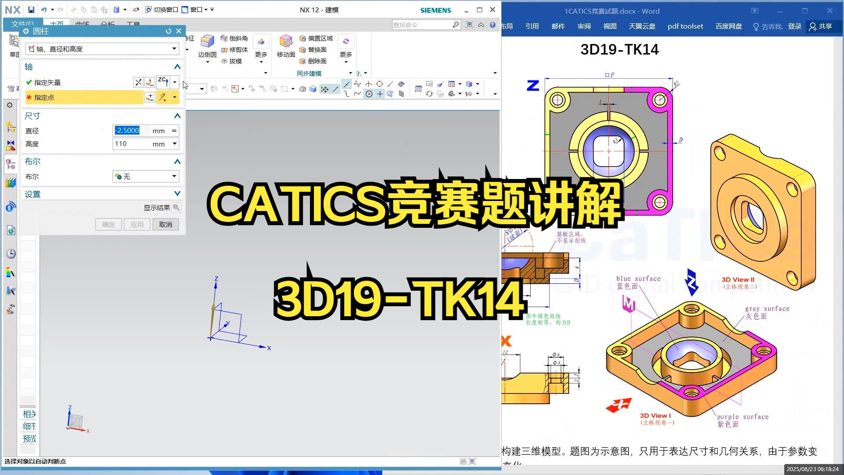The image size is (844, 475).
Task: Click the NX help question mark icon
Action: [493, 25]
